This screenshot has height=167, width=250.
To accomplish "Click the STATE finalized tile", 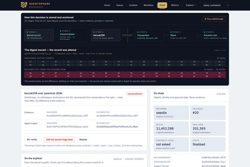I will pos(208,144).
